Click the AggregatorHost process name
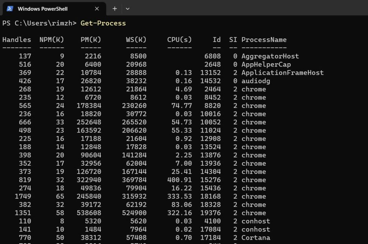The image size is (368, 244). click(x=270, y=56)
